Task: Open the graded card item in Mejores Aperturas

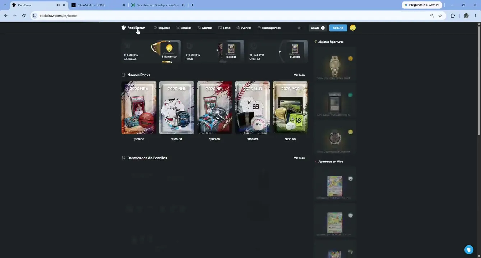Action: point(334,102)
